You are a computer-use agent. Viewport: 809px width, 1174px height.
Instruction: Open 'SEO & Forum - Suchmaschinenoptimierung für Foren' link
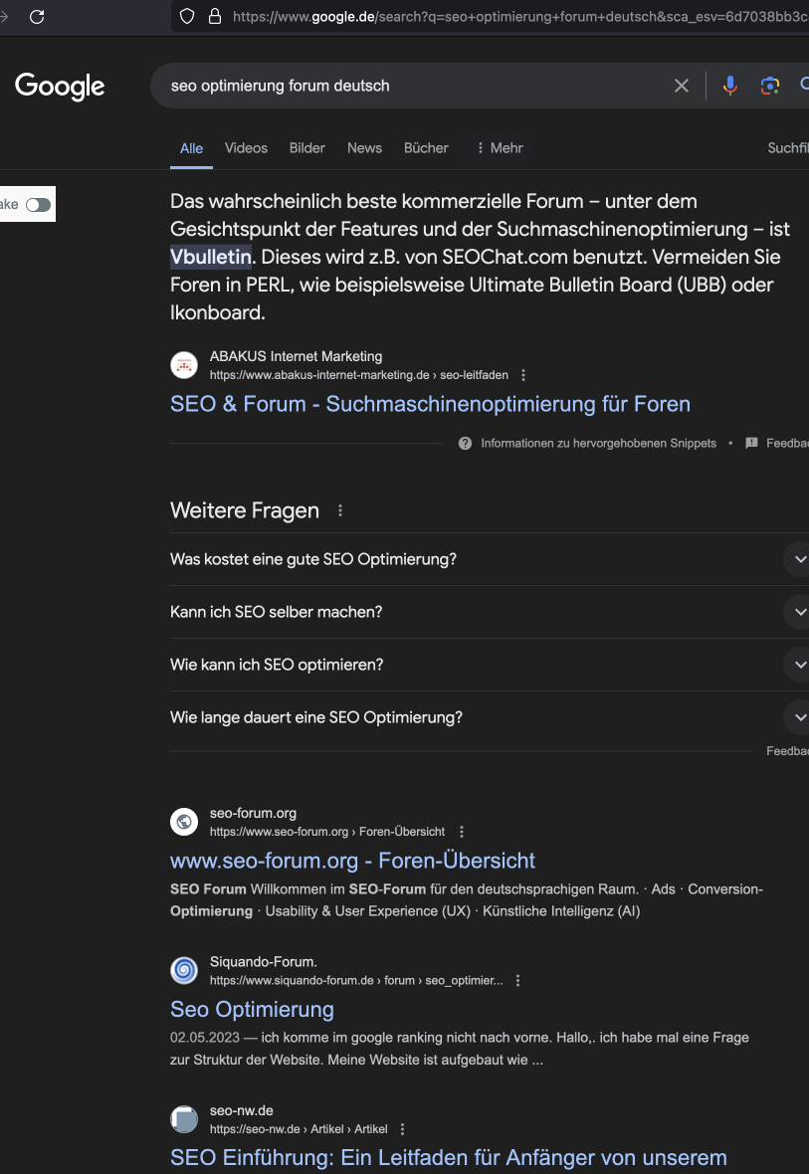(x=430, y=404)
